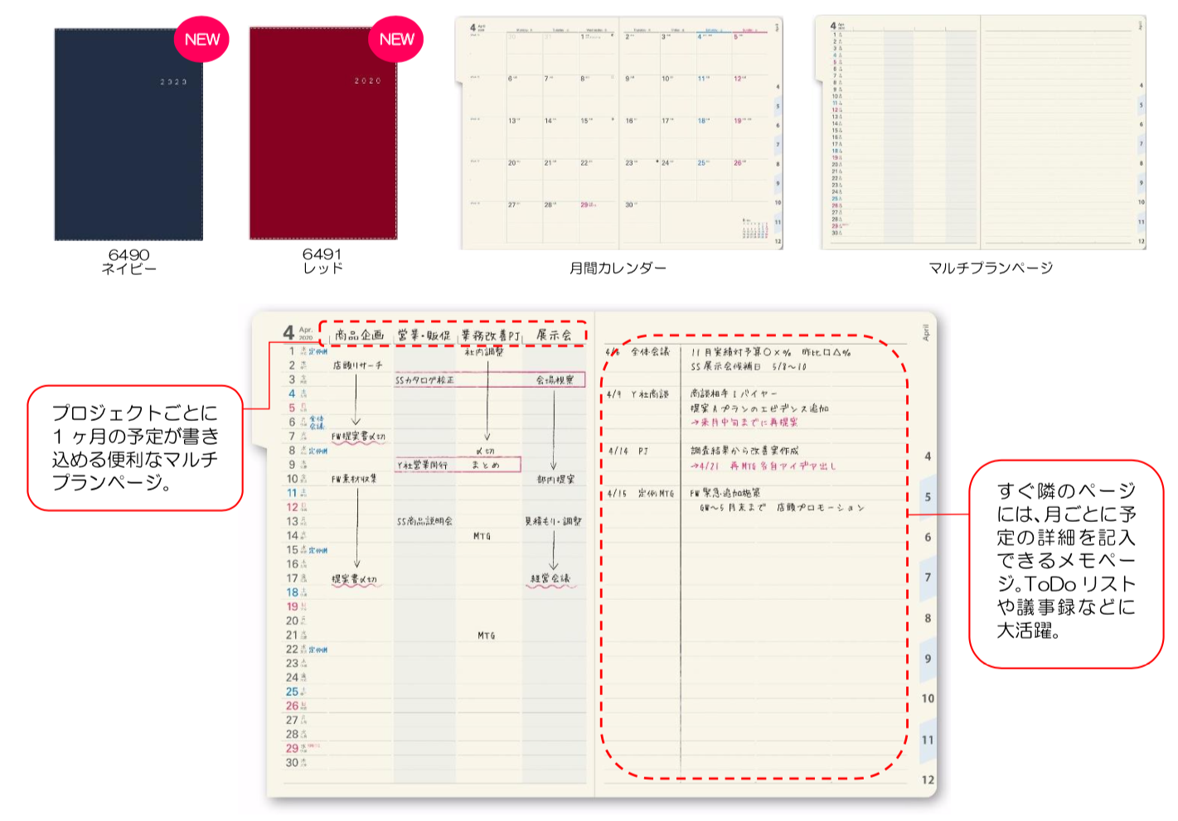Click day number 30 in the large planner

292,763
